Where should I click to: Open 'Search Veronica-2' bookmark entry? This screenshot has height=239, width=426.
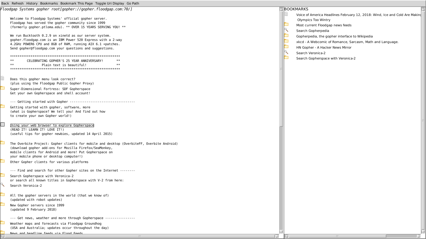(311, 53)
